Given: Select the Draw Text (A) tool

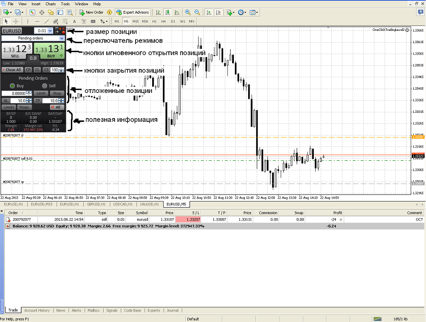Looking at the screenshot, I should point(74,21).
